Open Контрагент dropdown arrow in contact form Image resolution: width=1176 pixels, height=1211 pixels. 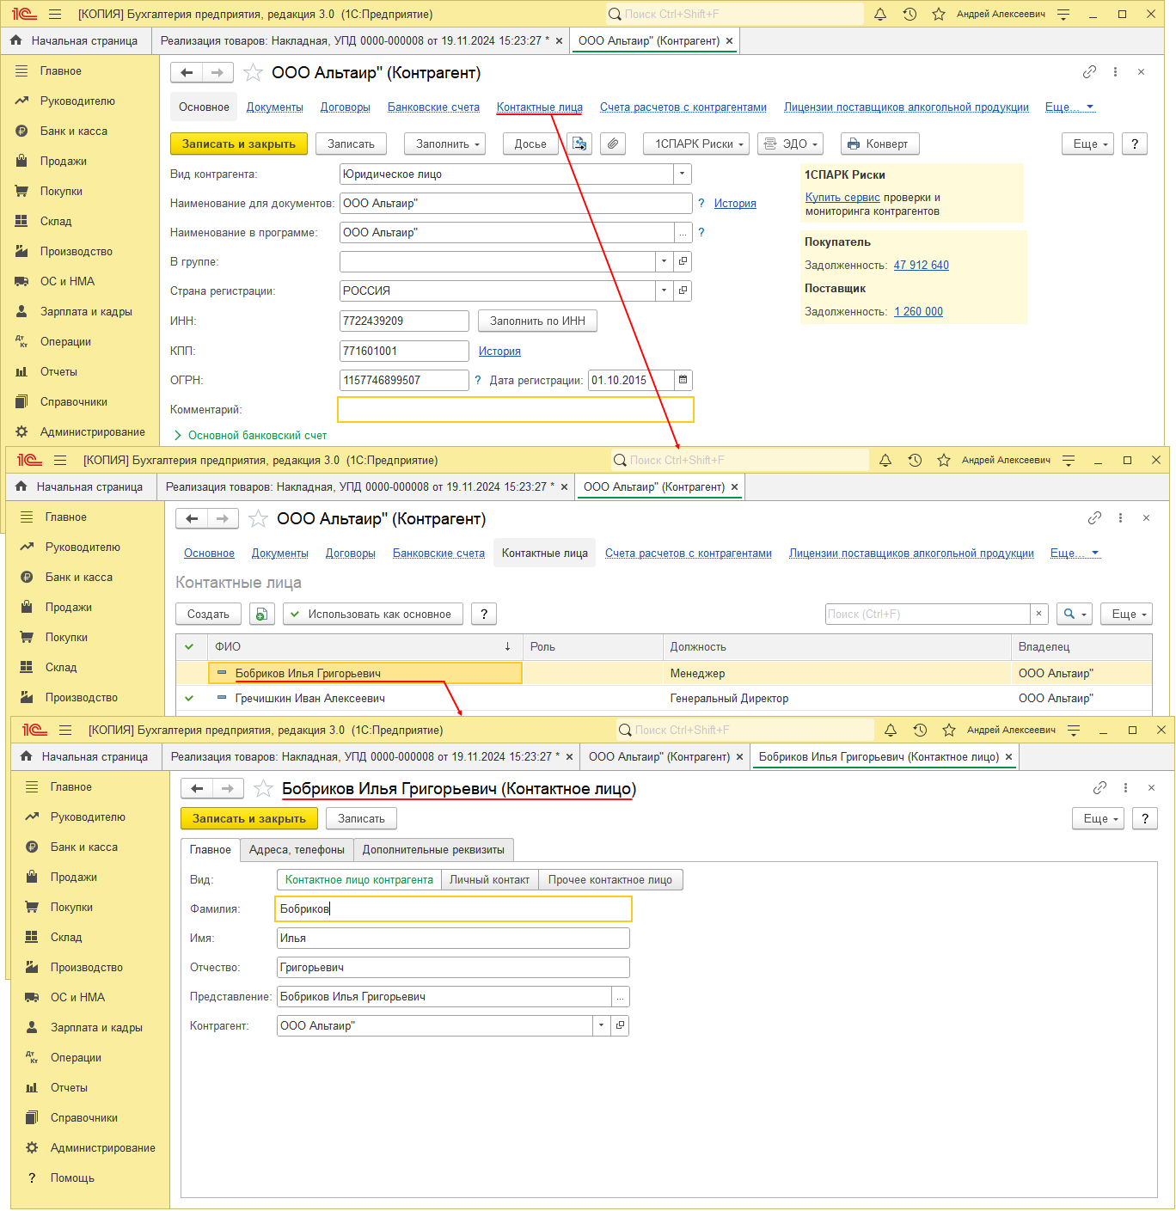click(x=601, y=1025)
